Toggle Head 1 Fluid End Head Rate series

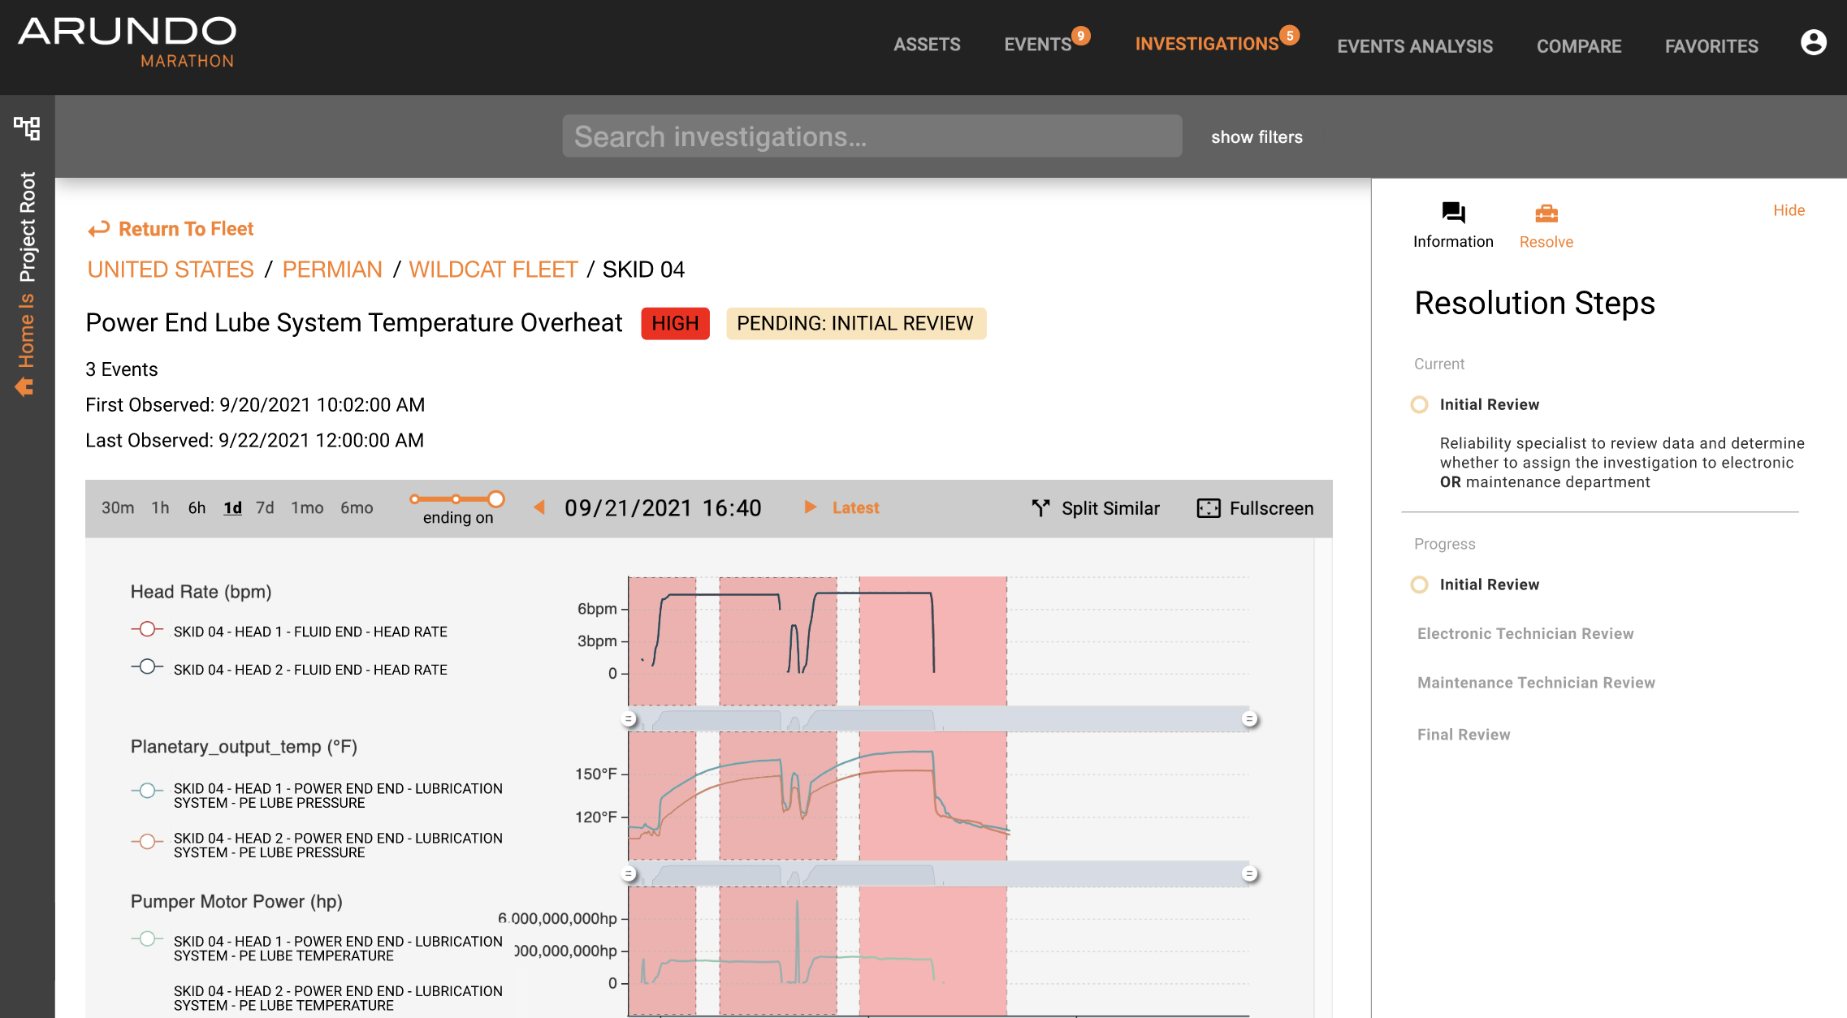147,630
